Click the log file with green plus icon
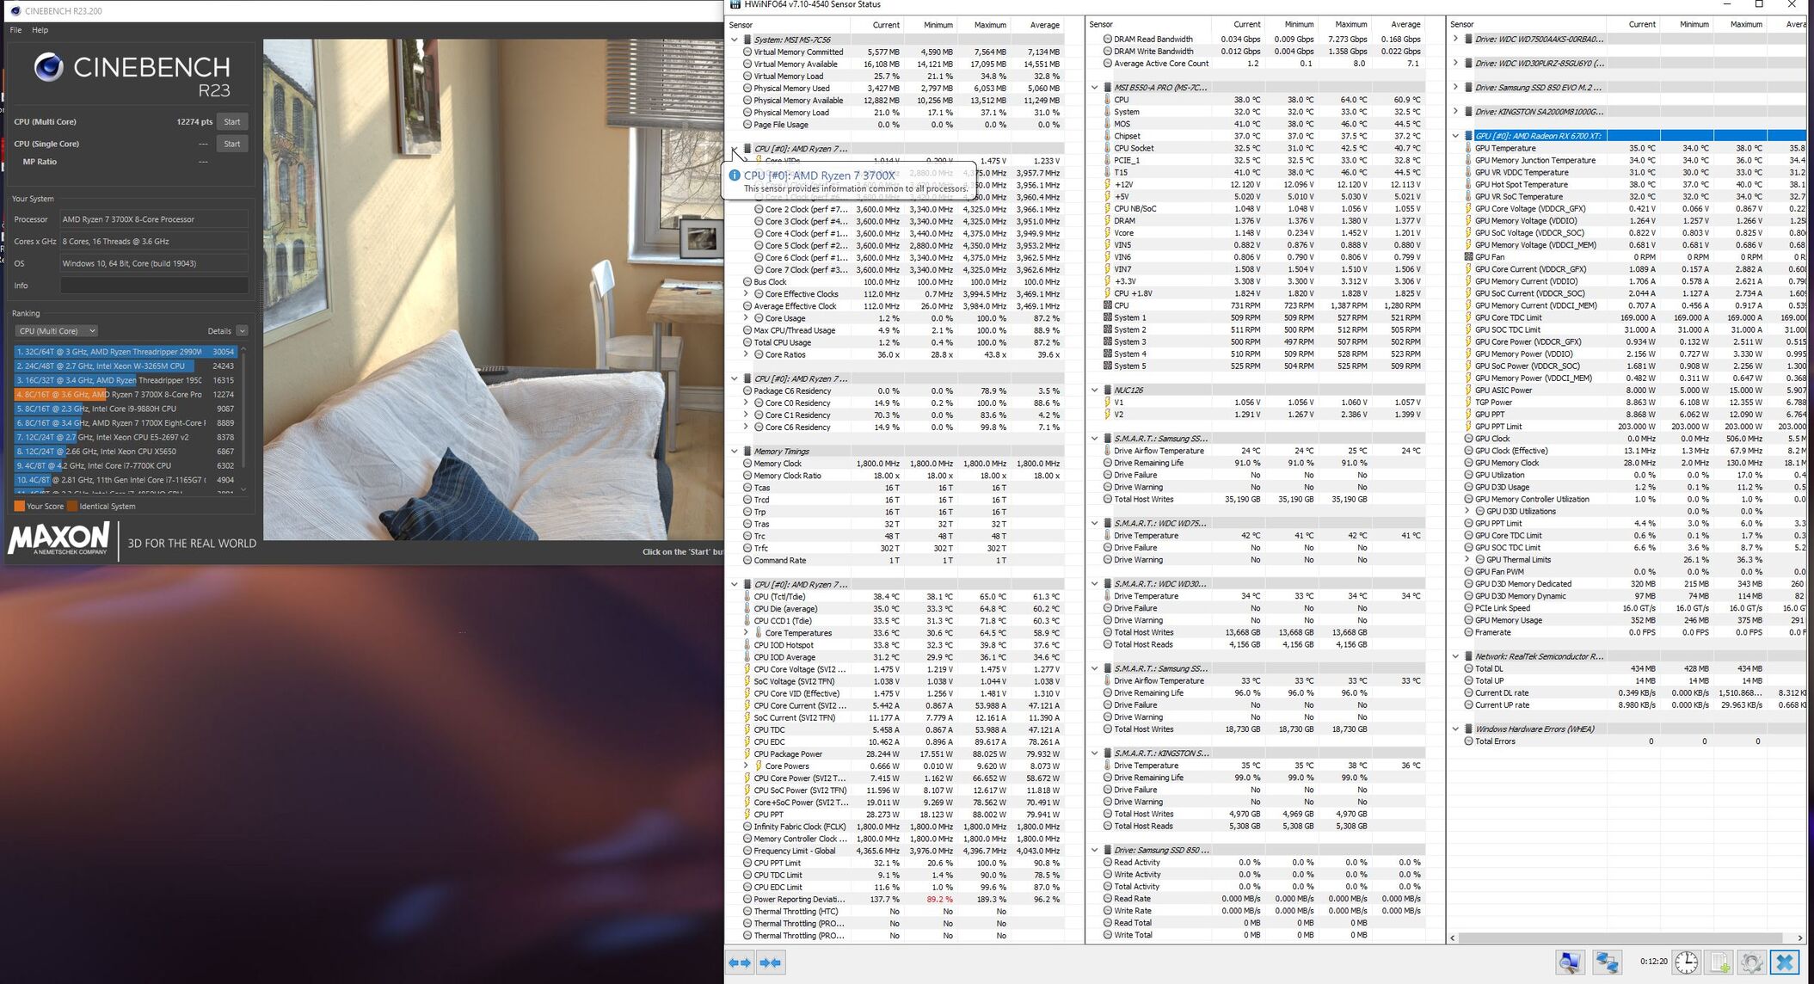This screenshot has height=984, width=1814. [x=1719, y=962]
